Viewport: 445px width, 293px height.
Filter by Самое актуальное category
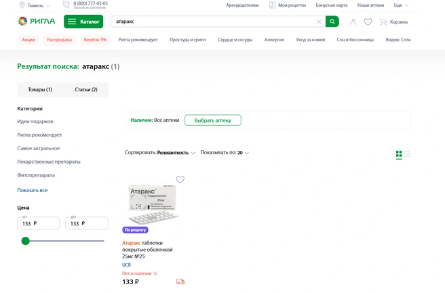[38, 148]
